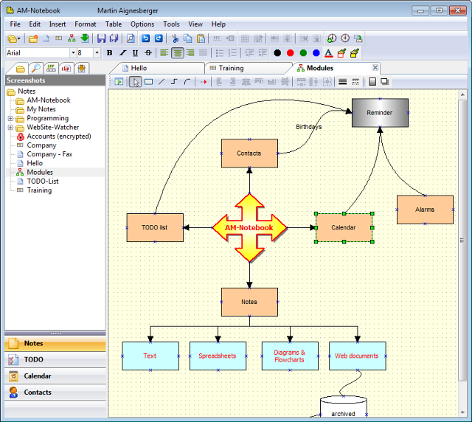472x422 pixels.
Task: Select the TODO-List note in tree
Action: [x=43, y=181]
